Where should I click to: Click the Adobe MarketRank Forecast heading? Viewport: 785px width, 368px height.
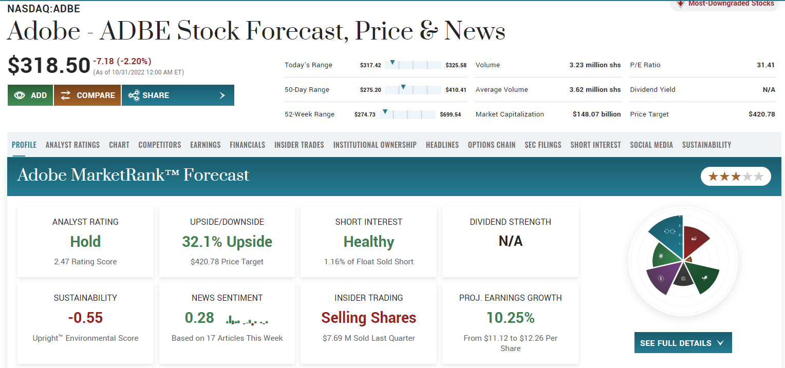[133, 175]
